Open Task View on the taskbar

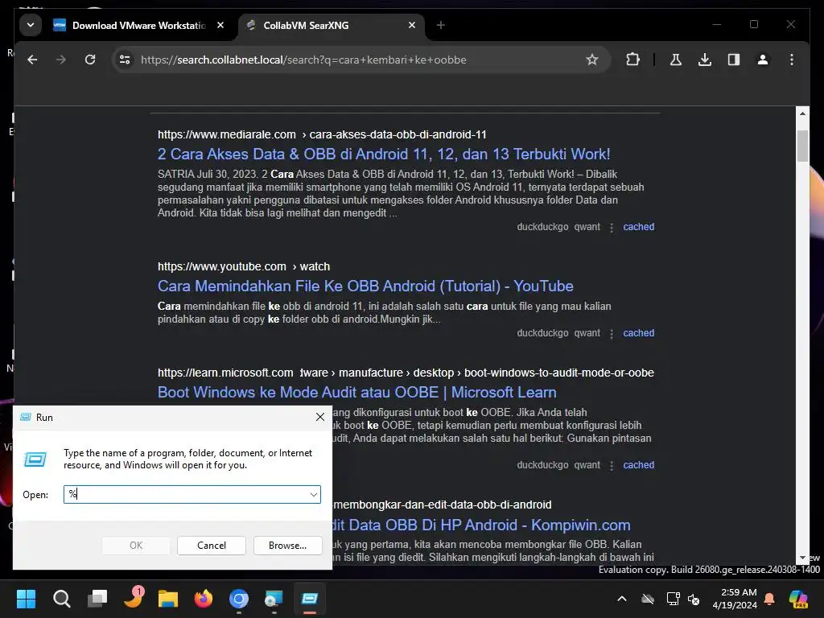(97, 599)
